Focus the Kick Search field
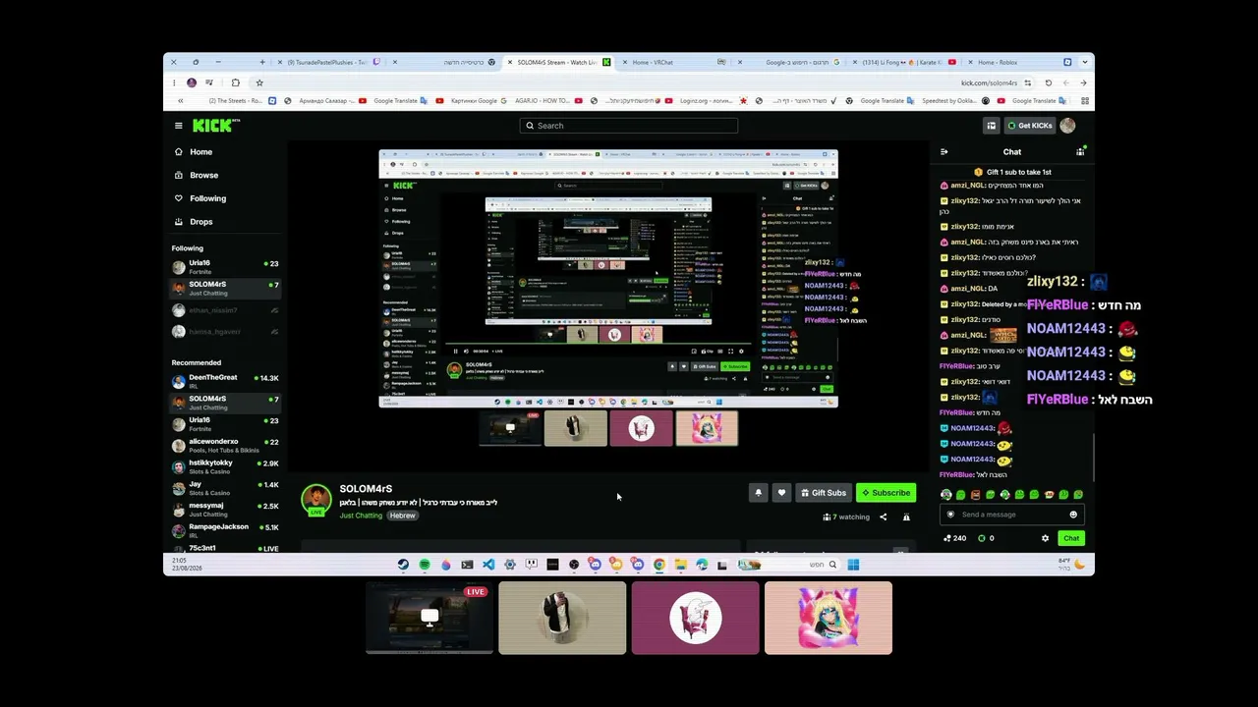 (x=629, y=126)
